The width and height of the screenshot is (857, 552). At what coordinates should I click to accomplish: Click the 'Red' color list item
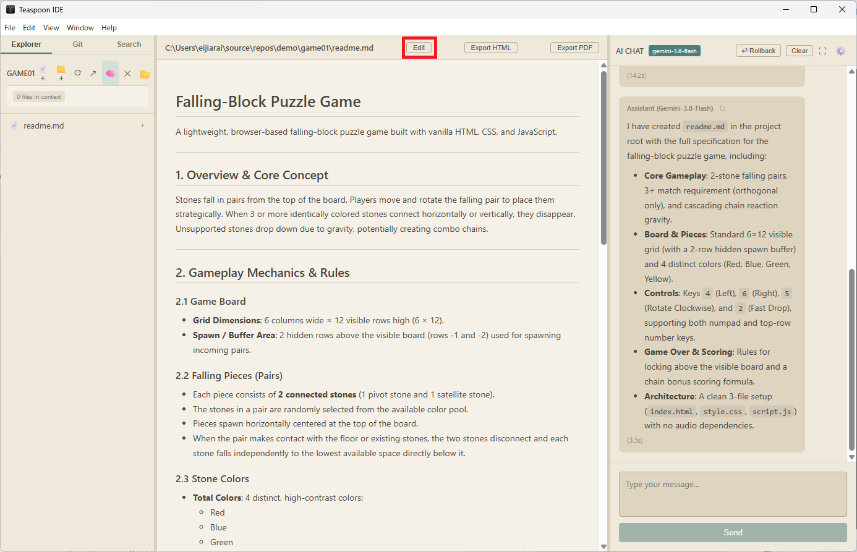coord(217,512)
